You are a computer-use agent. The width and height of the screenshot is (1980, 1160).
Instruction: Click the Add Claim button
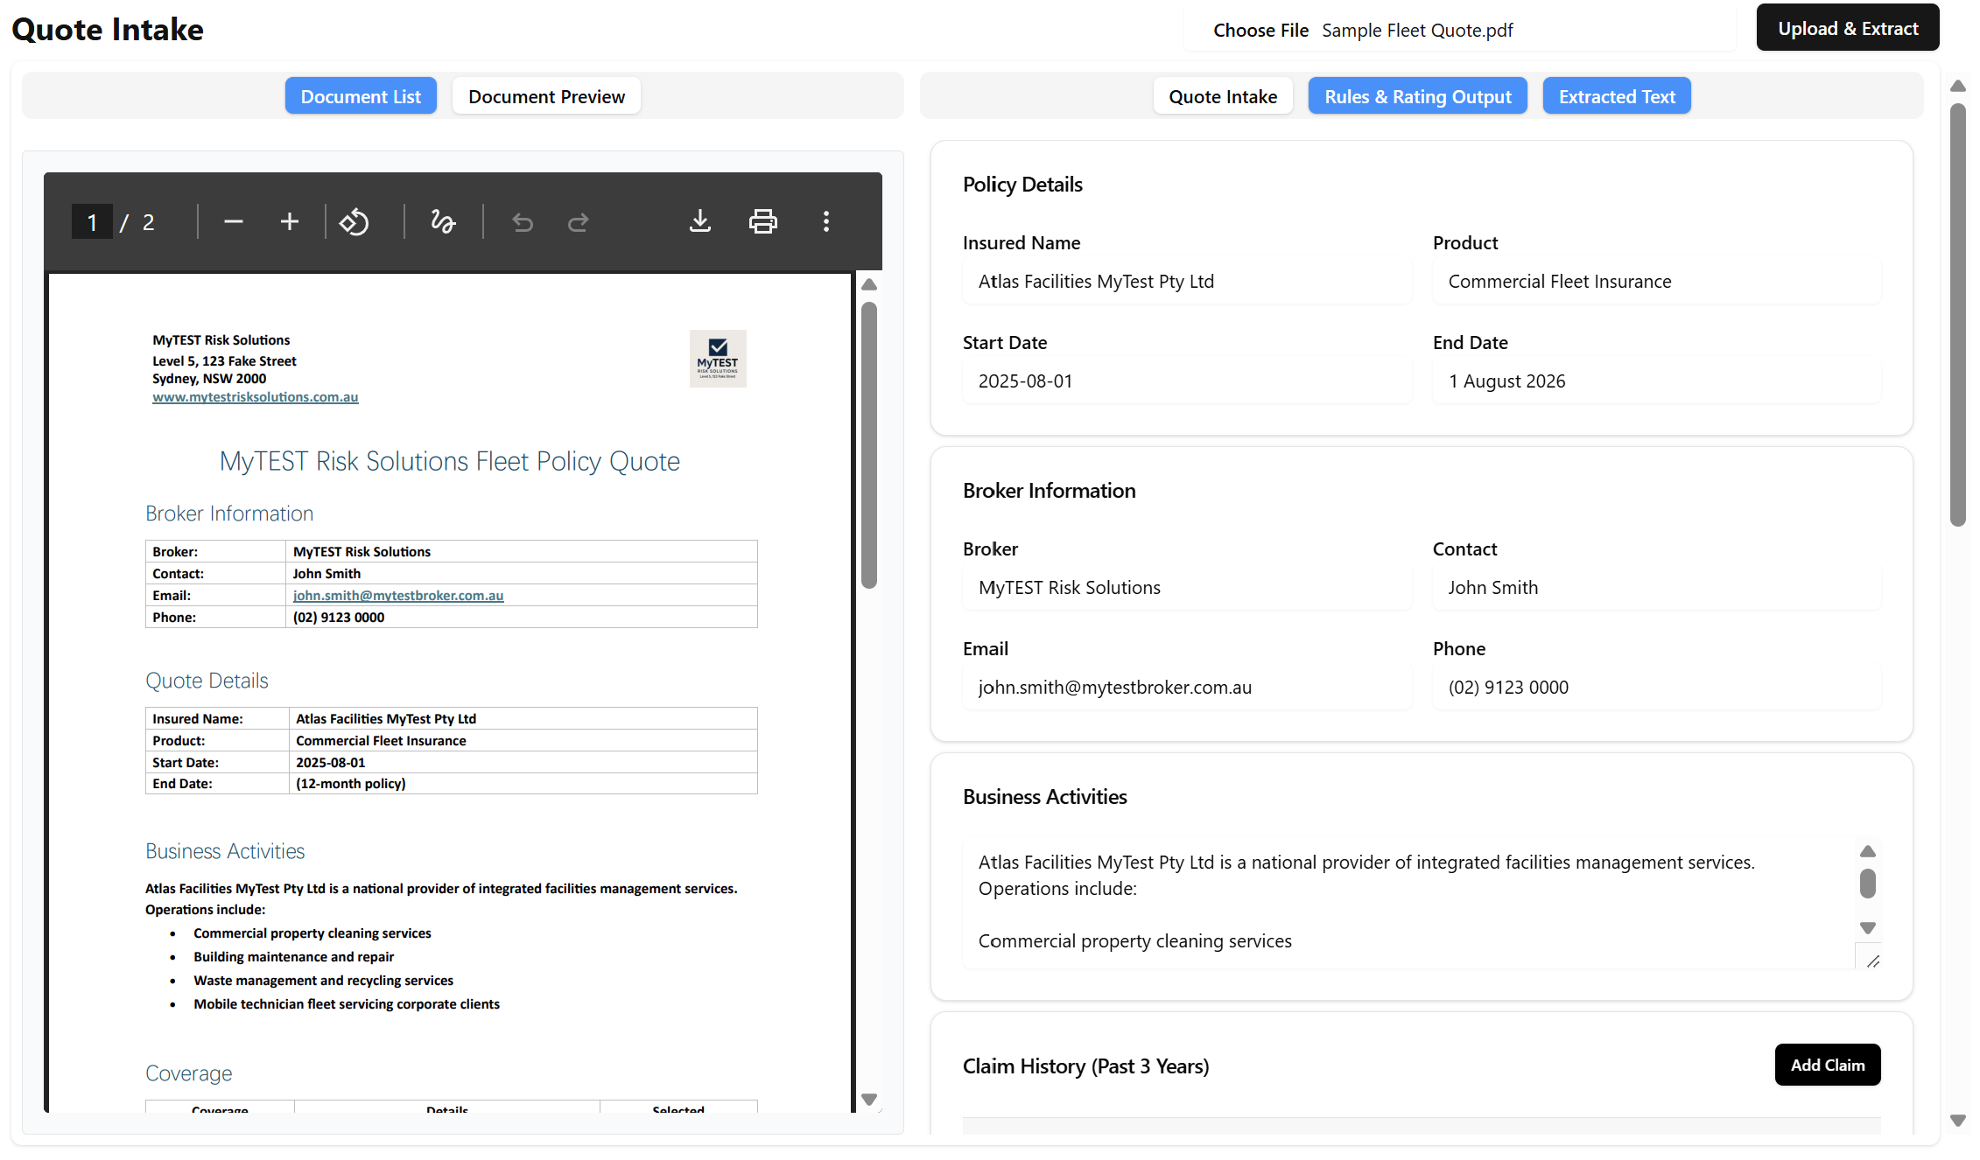click(x=1827, y=1065)
